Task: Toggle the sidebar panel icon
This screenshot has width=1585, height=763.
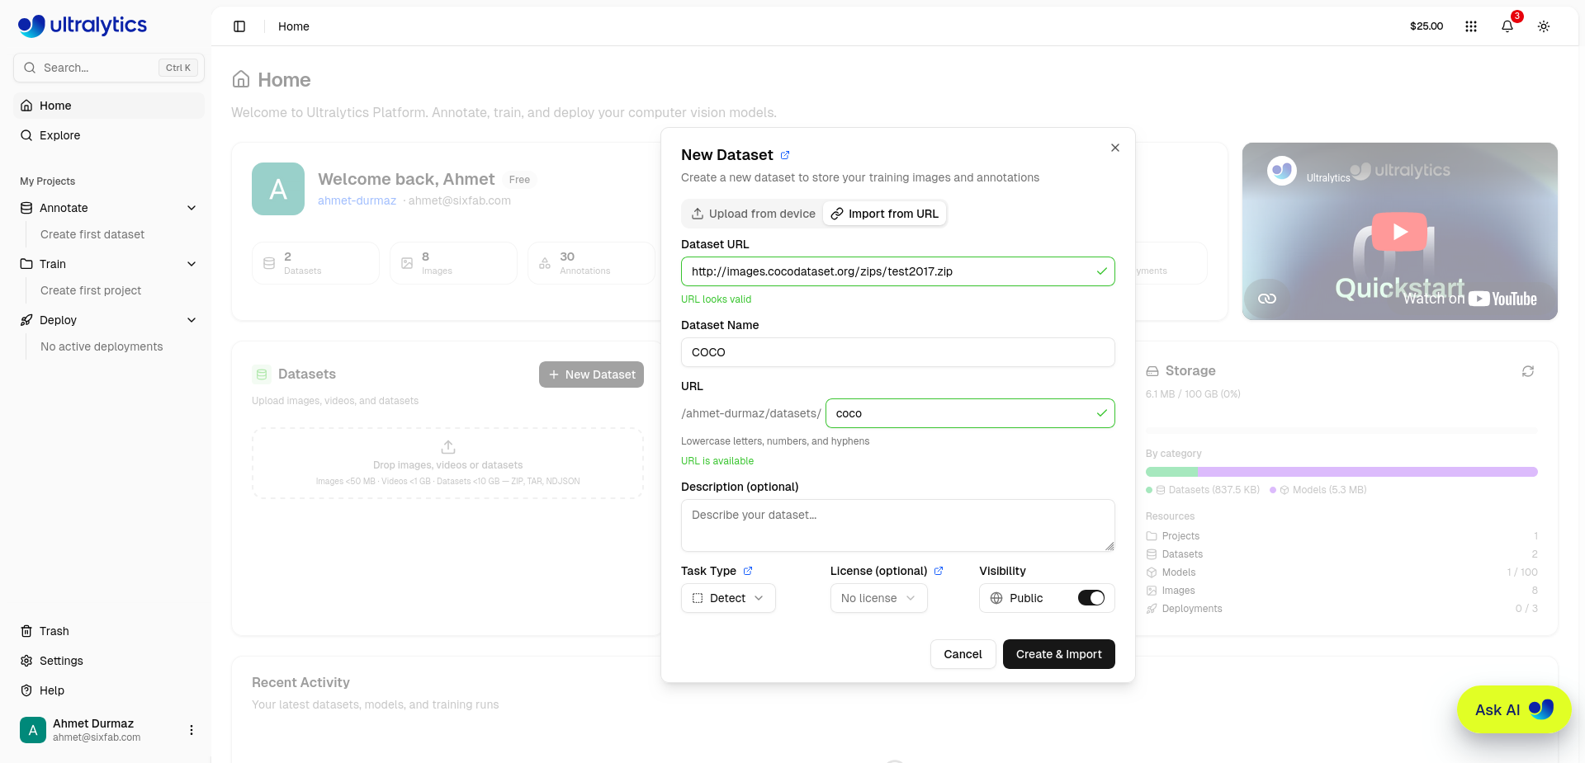Action: 239,26
